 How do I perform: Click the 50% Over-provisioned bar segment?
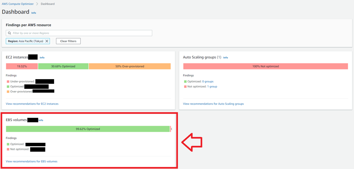130,66
